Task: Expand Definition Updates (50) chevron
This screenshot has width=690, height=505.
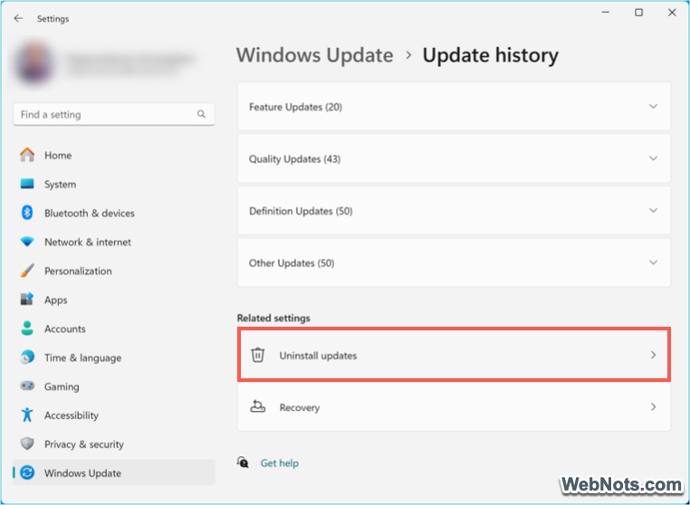Action: coord(653,211)
